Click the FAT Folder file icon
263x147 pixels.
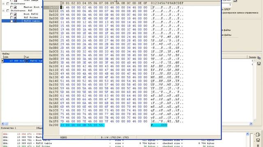pos(15,18)
